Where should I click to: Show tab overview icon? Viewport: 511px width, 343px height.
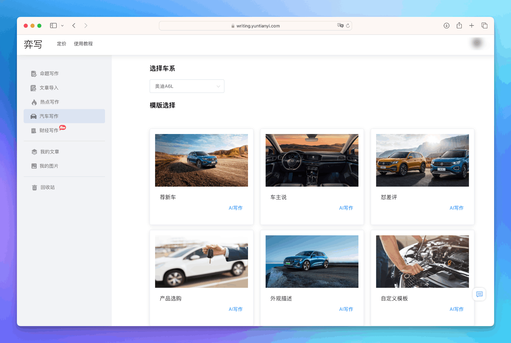[x=484, y=26]
